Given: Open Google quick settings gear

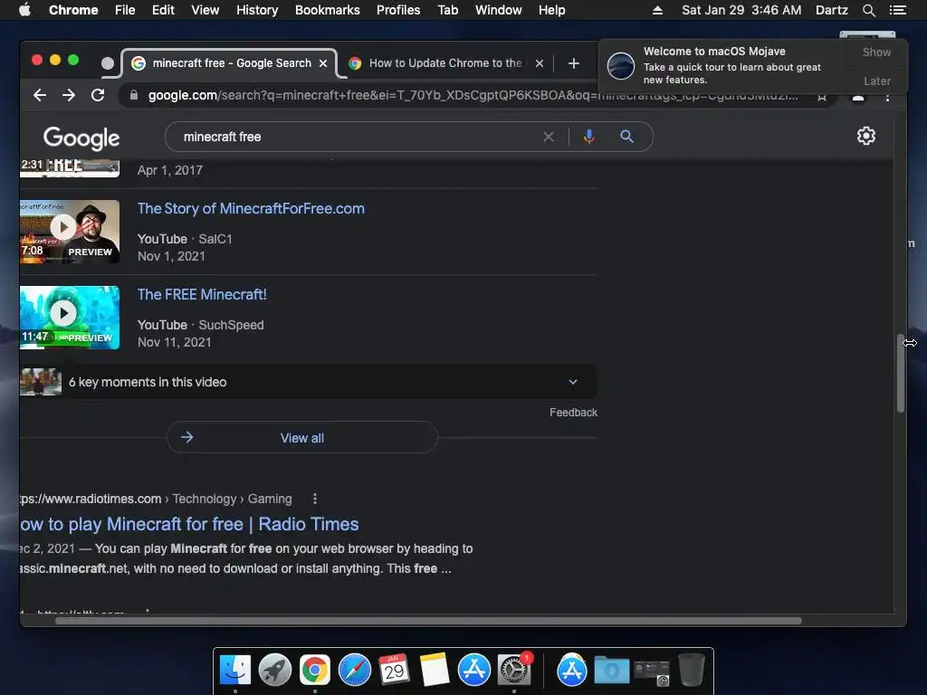Looking at the screenshot, I should click(x=866, y=136).
